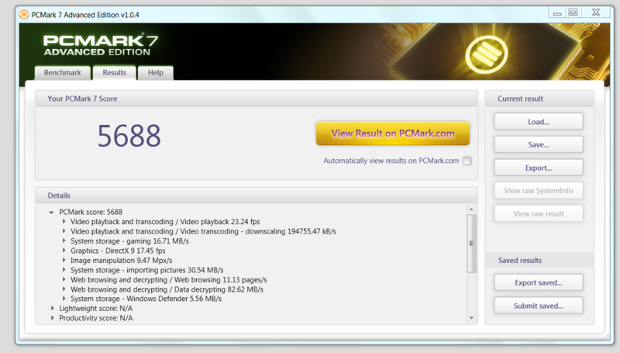The image size is (620, 353).
Task: Select the Results tab
Action: coord(114,73)
